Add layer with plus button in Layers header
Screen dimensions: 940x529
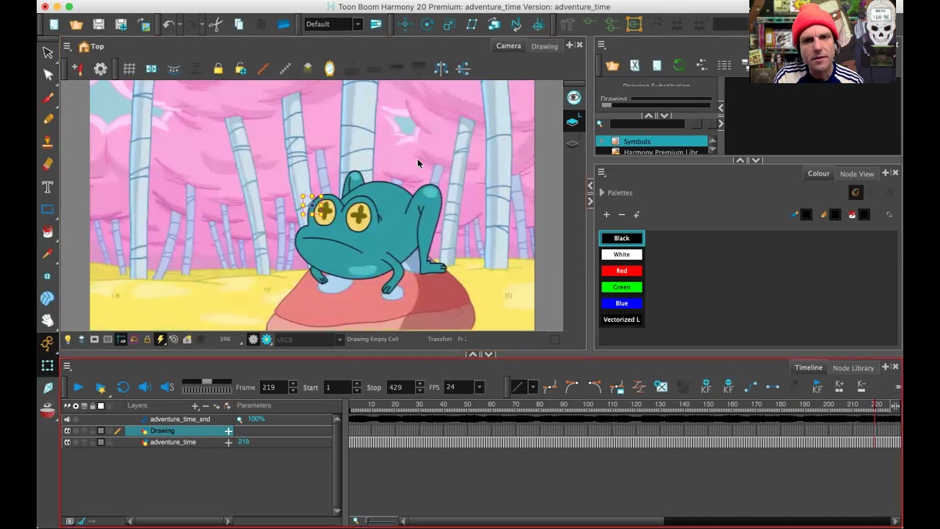coord(195,406)
